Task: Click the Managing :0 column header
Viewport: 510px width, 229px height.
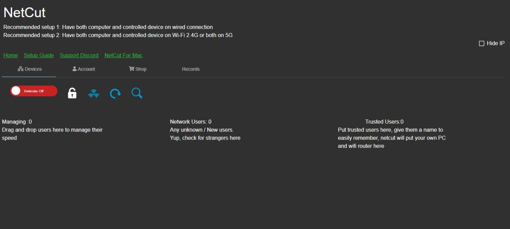Action: [17, 122]
